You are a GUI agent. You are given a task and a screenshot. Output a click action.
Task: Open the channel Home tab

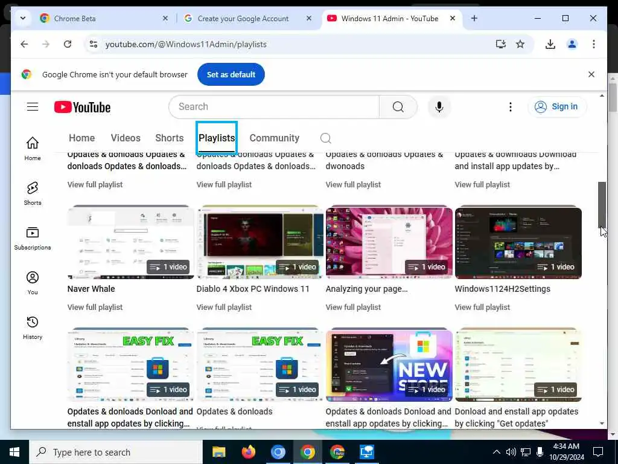coord(81,138)
